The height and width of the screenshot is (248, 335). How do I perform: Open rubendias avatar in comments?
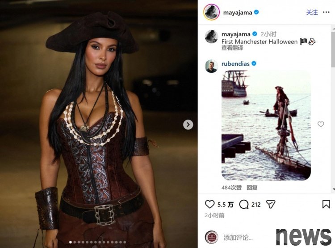coord(211,66)
